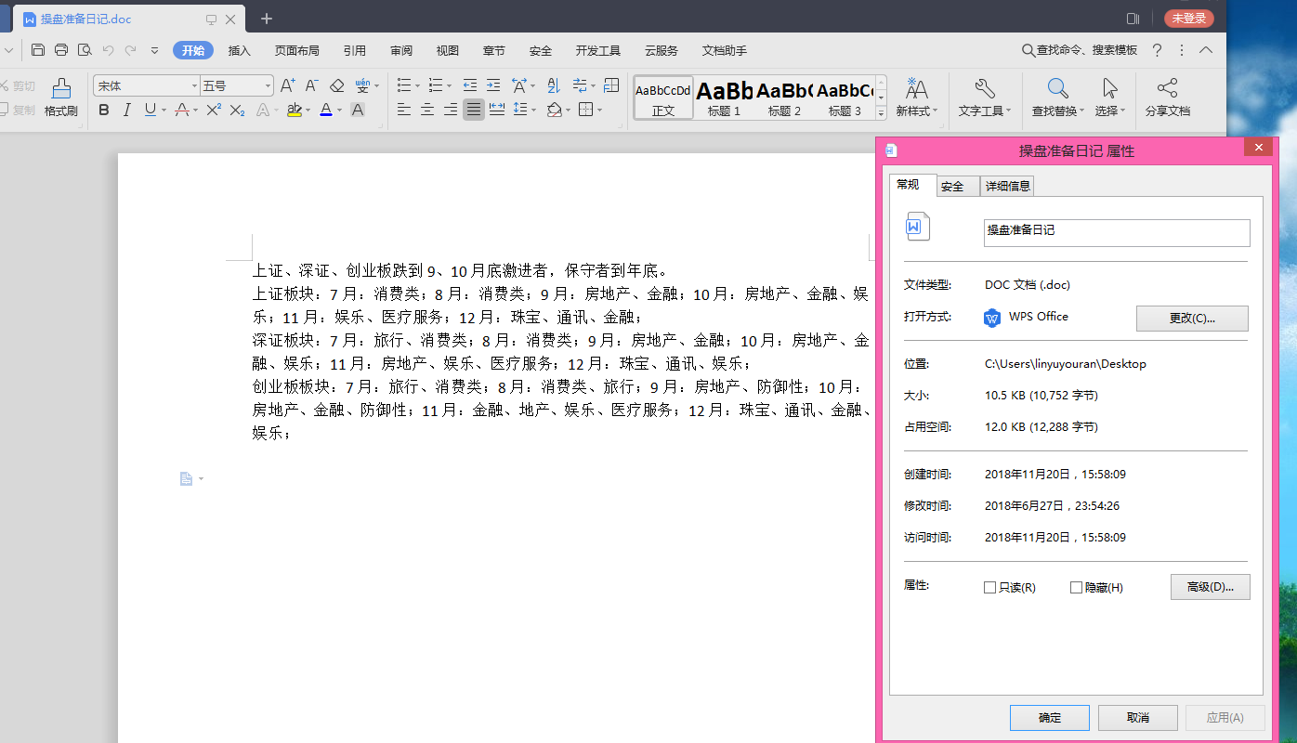The width and height of the screenshot is (1297, 743).
Task: Click the search commands box (查找命令)
Action: point(1080,50)
